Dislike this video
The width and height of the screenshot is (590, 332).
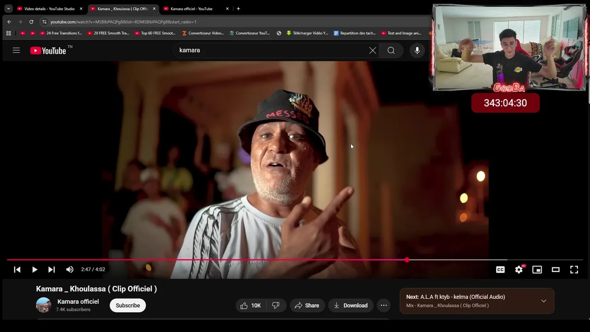pos(276,305)
